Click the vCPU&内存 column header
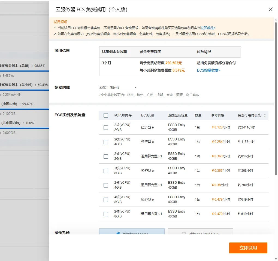 tap(123, 115)
